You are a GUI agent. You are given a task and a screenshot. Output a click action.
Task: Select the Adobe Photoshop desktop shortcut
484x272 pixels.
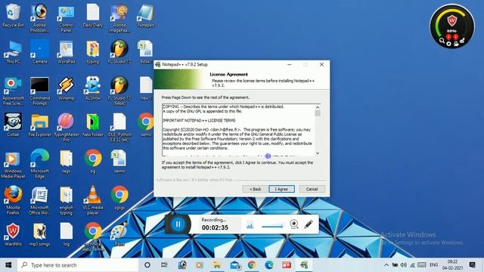click(x=39, y=17)
